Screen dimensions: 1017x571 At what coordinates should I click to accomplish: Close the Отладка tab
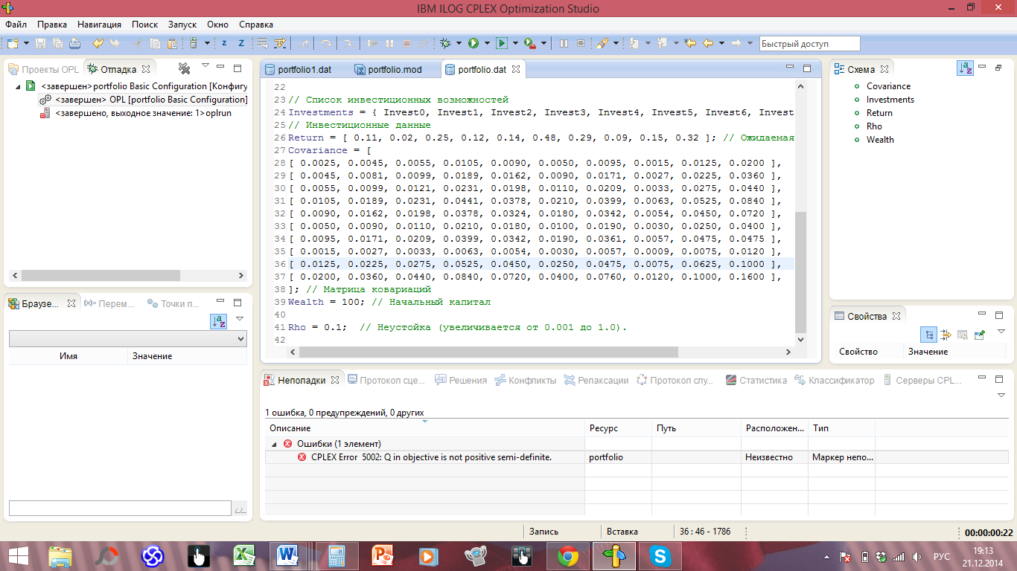[x=147, y=69]
